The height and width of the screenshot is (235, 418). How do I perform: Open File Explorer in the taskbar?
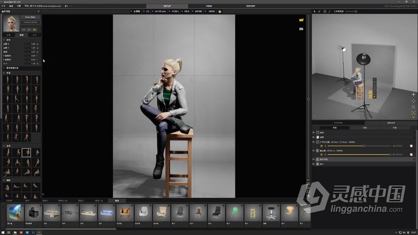pyautogui.click(x=15, y=233)
